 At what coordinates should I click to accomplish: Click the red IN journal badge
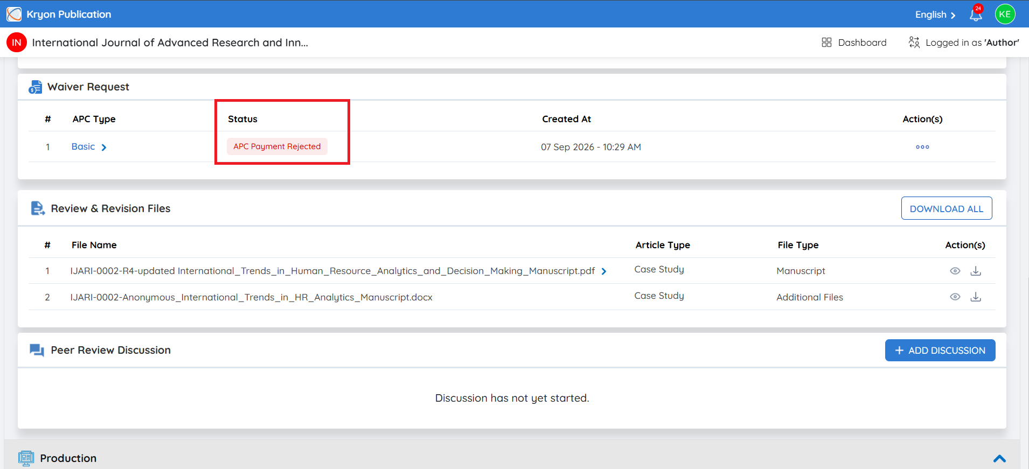click(x=17, y=43)
